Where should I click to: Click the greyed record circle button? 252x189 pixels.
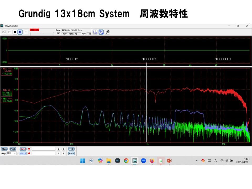tap(26, 32)
